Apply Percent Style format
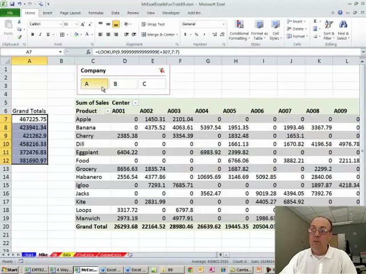This screenshot has width=366, height=274. click(197, 35)
